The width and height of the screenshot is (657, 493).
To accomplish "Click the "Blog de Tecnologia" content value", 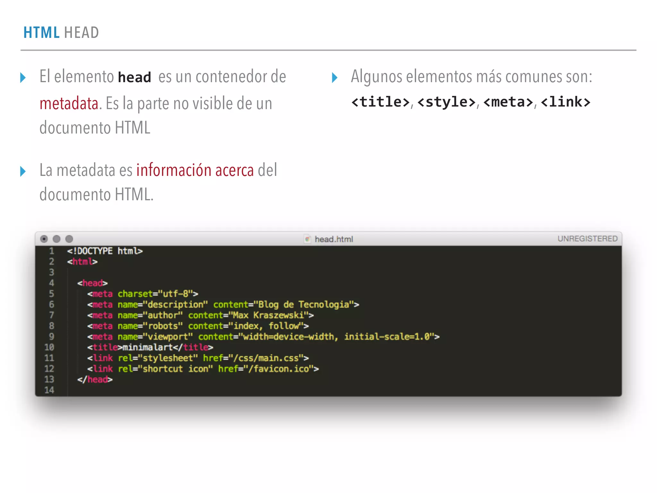I will pyautogui.click(x=303, y=304).
